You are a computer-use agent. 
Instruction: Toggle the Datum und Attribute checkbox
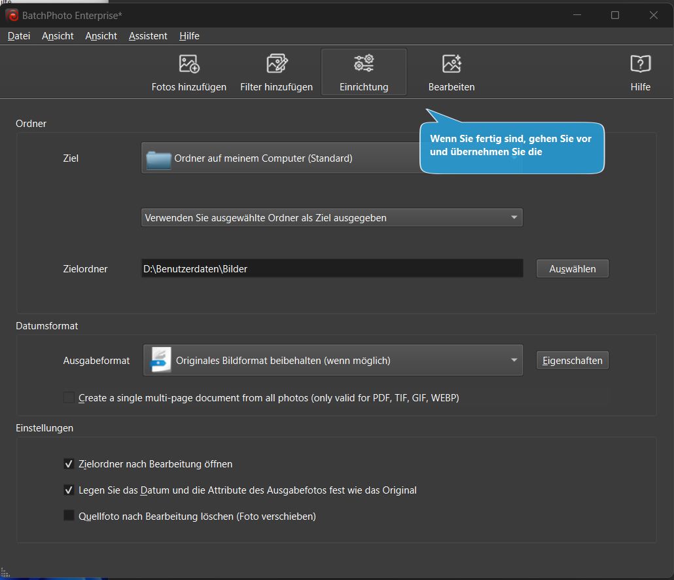(69, 490)
